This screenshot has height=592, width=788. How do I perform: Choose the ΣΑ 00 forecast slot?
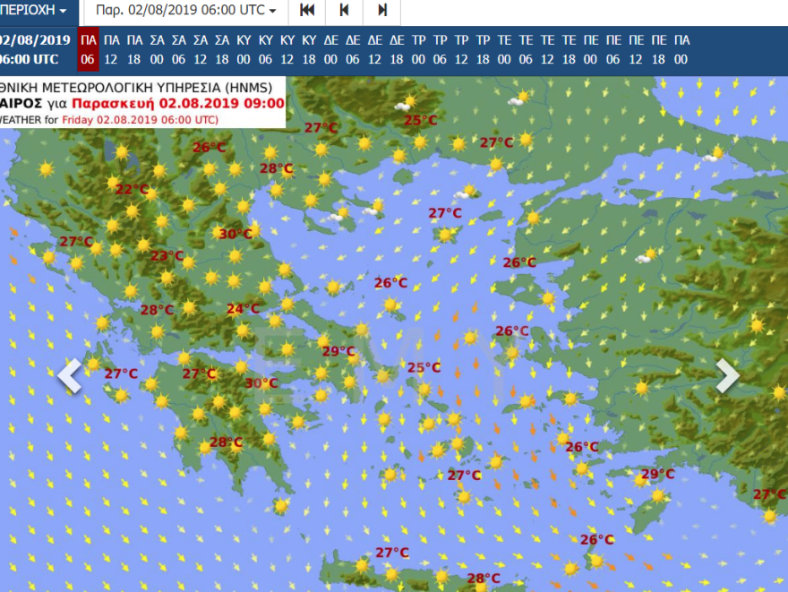[157, 49]
